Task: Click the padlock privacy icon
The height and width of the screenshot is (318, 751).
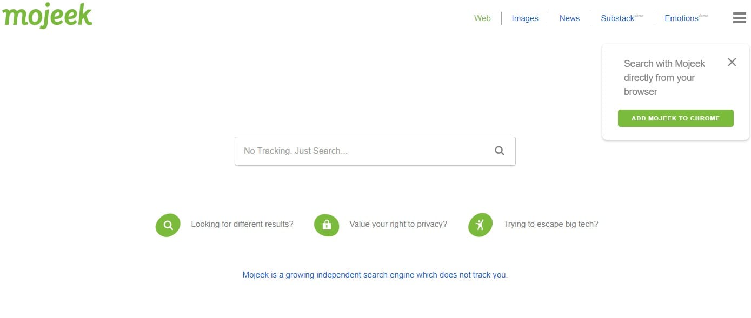Action: click(327, 224)
